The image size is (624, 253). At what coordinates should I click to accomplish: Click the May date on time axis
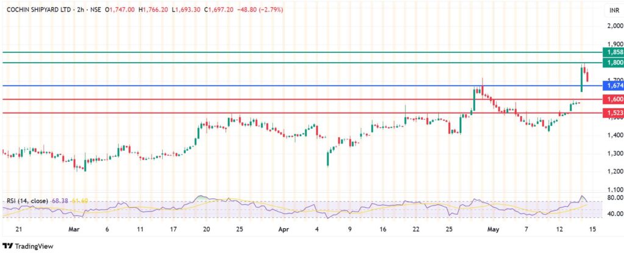click(x=493, y=230)
